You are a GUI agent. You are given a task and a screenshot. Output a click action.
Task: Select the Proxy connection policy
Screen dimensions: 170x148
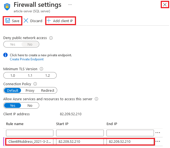click(x=30, y=91)
